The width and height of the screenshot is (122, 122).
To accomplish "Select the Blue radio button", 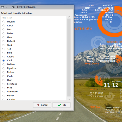I will pyautogui.click(x=4, y=53).
